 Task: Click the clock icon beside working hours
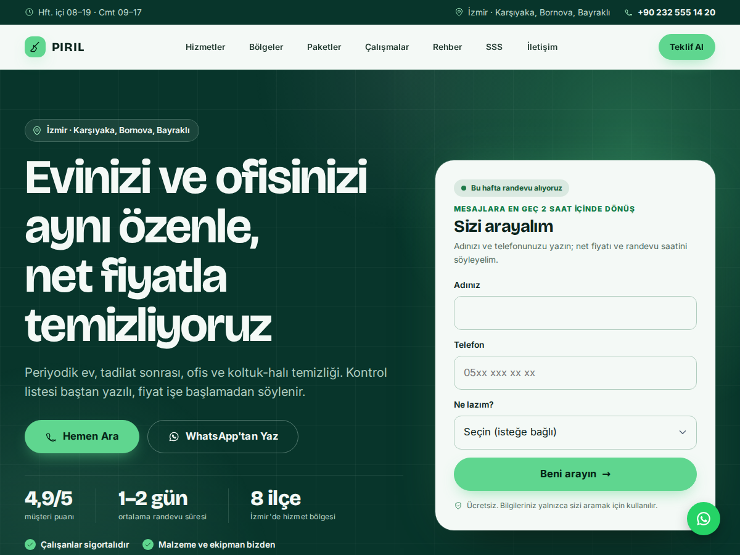[x=29, y=12]
